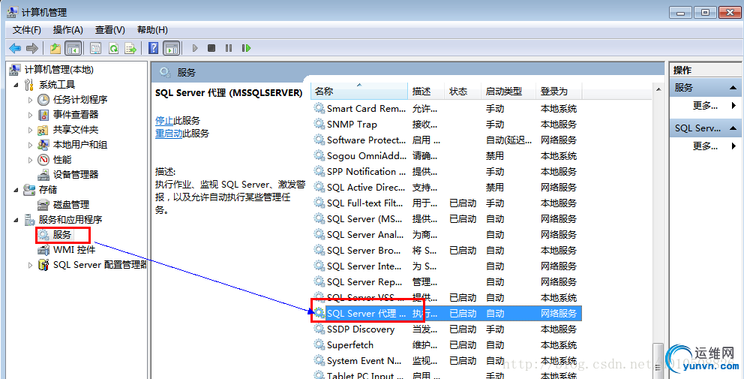Image resolution: width=744 pixels, height=379 pixels.
Task: Open the 文件(F) menu
Action: (x=26, y=30)
